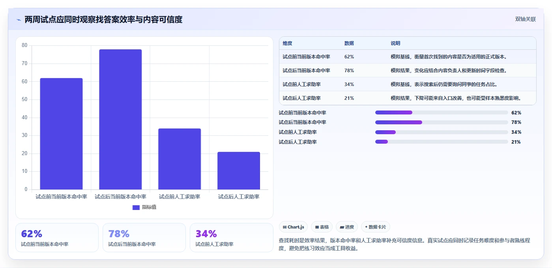
Task: Click the 维度 column header
Action: (x=288, y=43)
